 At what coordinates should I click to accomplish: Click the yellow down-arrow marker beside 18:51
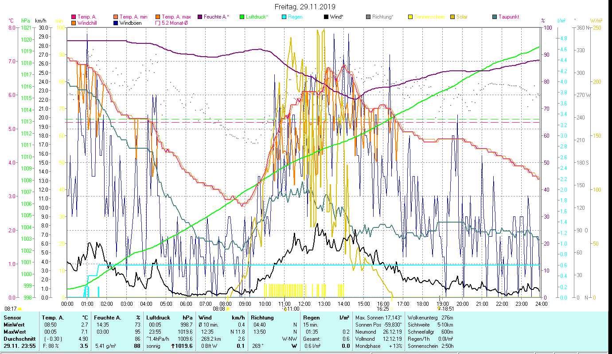(439, 308)
